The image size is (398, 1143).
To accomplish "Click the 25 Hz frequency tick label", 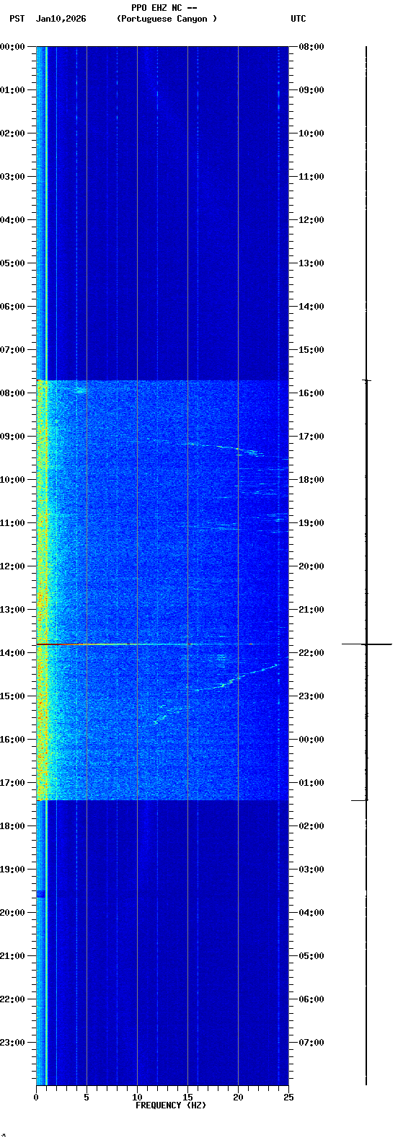I will click(288, 1098).
